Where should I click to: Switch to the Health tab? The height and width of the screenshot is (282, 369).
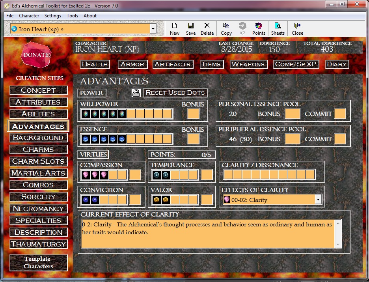[95, 64]
